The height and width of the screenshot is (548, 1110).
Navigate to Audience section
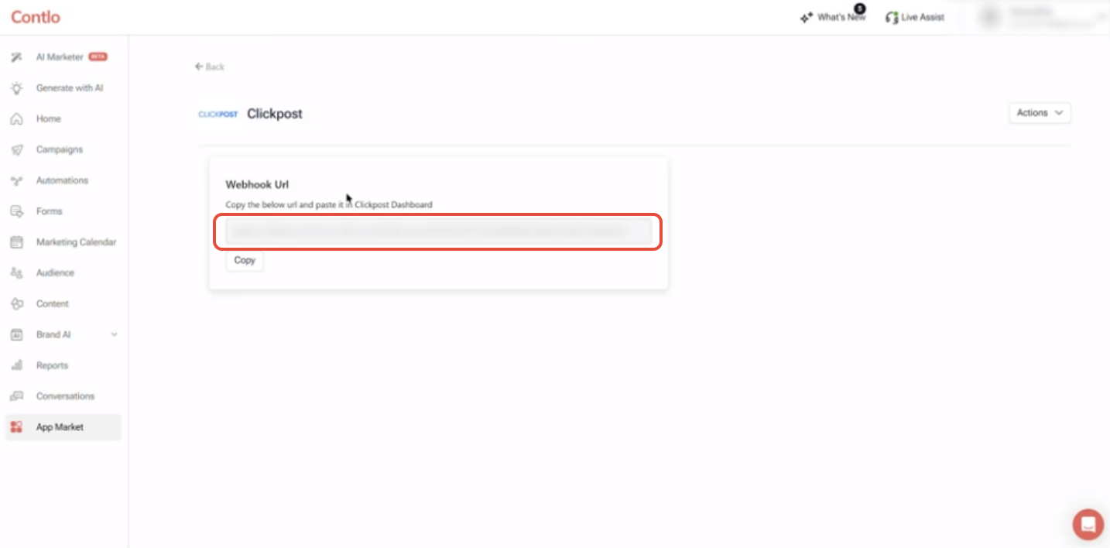coord(55,273)
